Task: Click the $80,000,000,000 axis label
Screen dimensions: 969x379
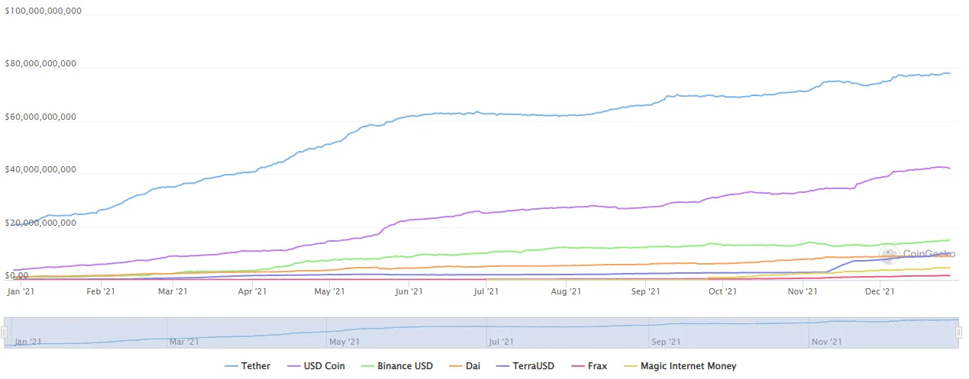Action: [40, 63]
